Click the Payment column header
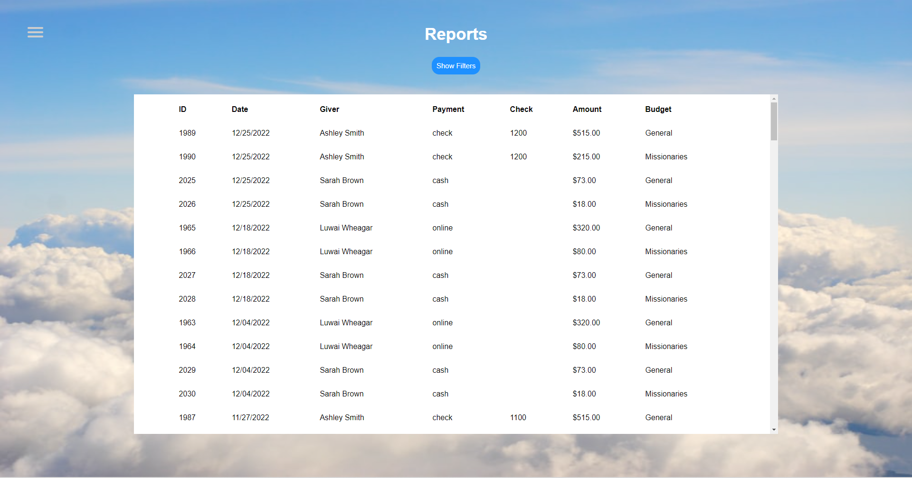 [x=448, y=109]
